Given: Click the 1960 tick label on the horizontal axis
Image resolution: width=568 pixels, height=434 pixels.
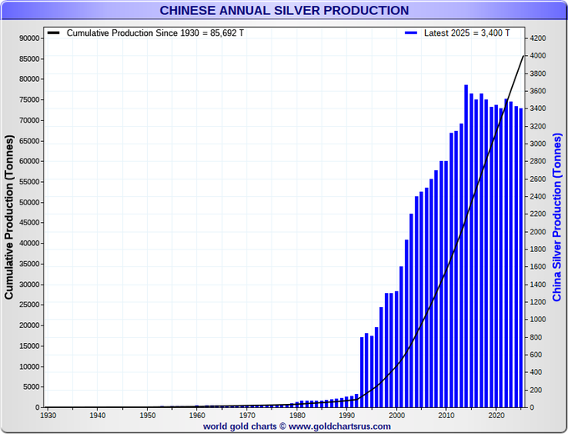Looking at the screenshot, I should click(197, 415).
